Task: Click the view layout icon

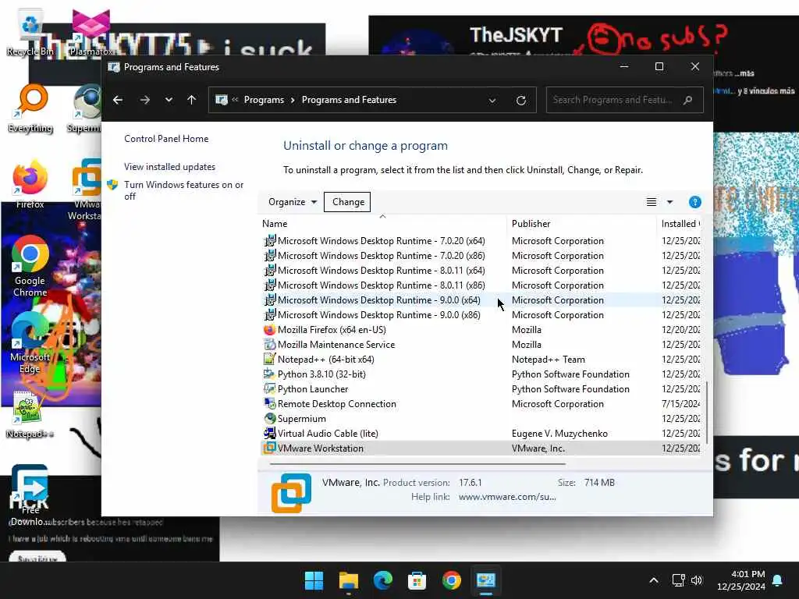Action: click(652, 202)
